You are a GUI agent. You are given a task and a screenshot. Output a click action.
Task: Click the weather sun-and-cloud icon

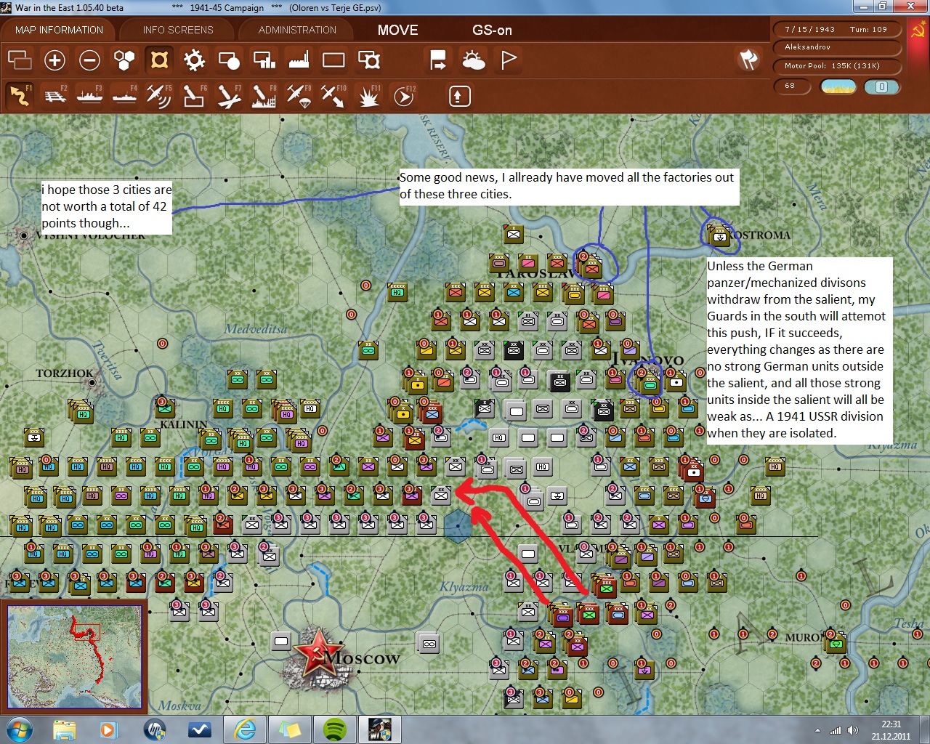click(473, 60)
